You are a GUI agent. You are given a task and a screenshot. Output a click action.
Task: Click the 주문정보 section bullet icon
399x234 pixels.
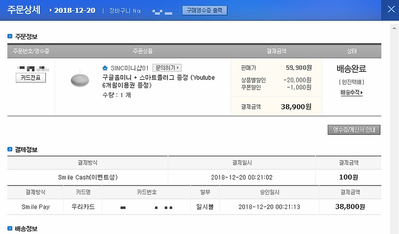(x=10, y=36)
